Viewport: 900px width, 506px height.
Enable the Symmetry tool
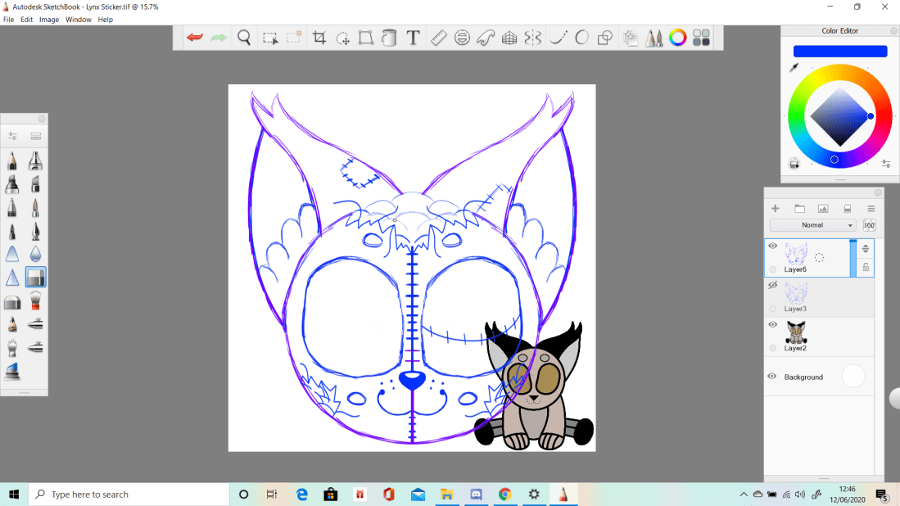533,38
